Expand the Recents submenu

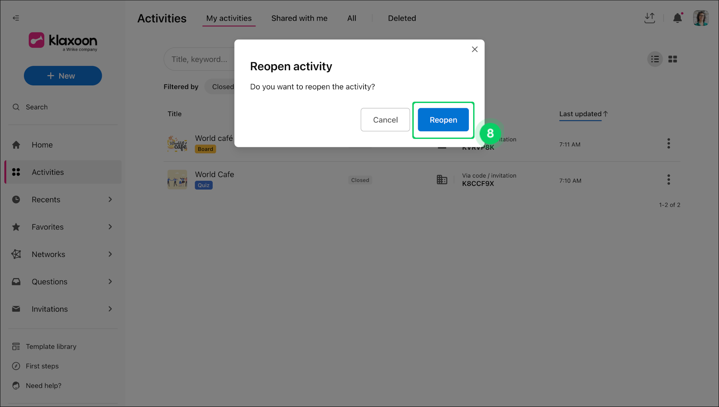click(110, 200)
